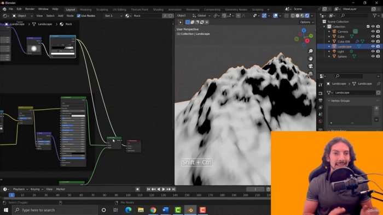The height and width of the screenshot is (215, 383).
Task: Click the Options button in viewport header
Action: 307,22
